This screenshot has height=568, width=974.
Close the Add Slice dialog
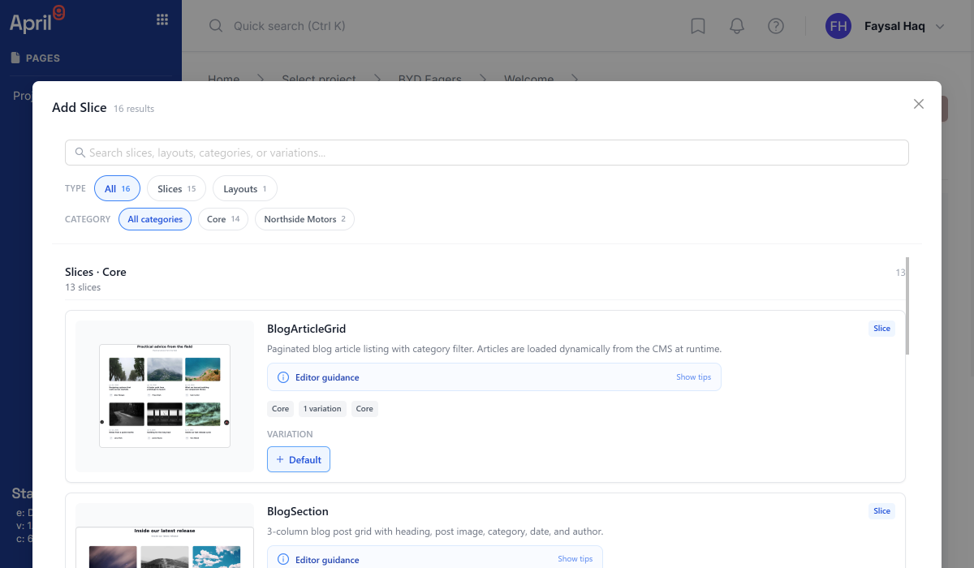[x=919, y=104]
